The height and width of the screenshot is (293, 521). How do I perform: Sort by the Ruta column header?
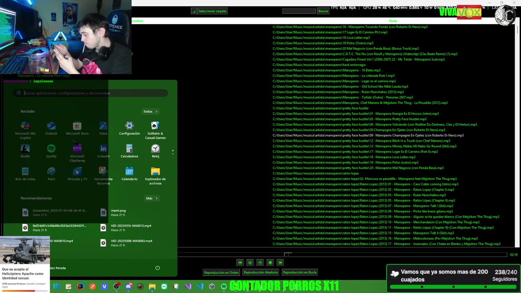[x=393, y=21]
